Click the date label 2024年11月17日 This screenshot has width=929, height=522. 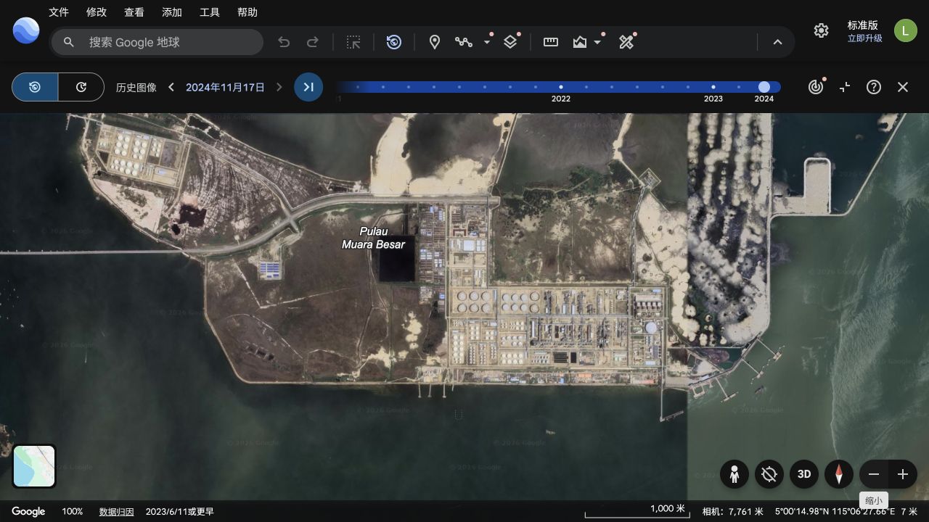225,87
